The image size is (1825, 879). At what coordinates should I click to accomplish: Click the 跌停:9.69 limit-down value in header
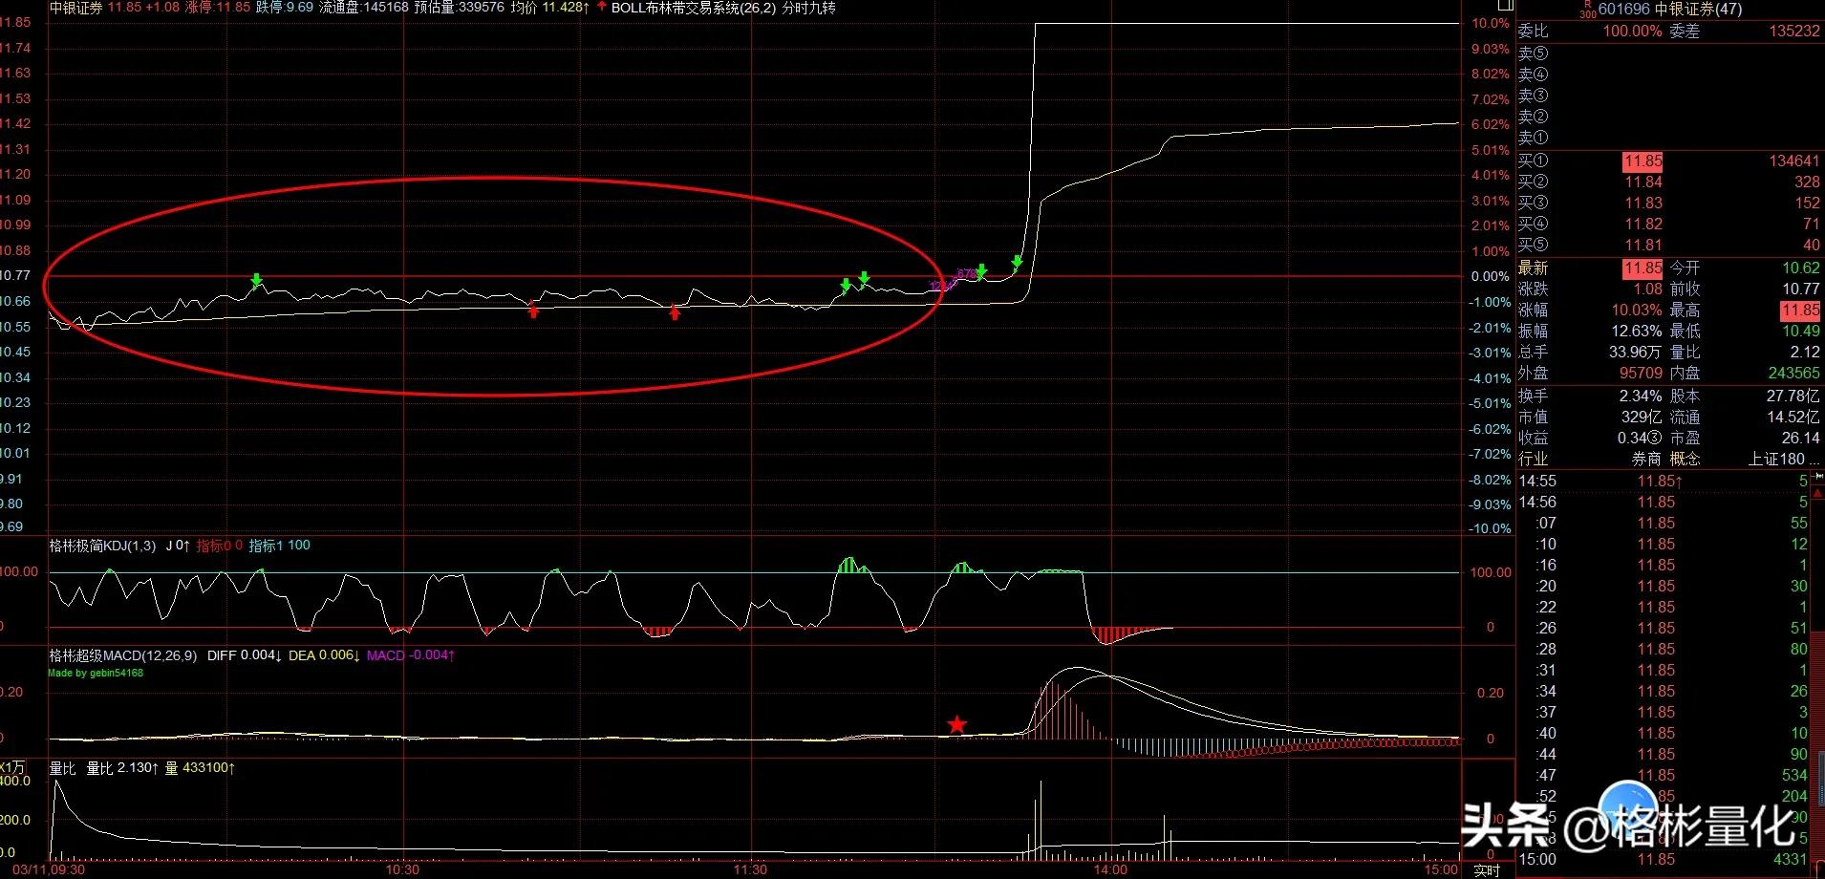pyautogui.click(x=285, y=8)
